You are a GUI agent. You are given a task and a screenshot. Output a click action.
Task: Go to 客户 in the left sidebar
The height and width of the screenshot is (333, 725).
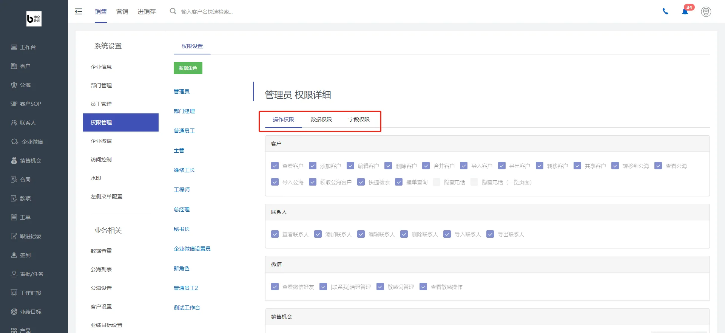(21, 66)
